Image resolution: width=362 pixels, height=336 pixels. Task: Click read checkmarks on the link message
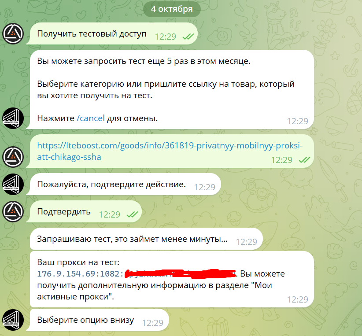point(304,160)
